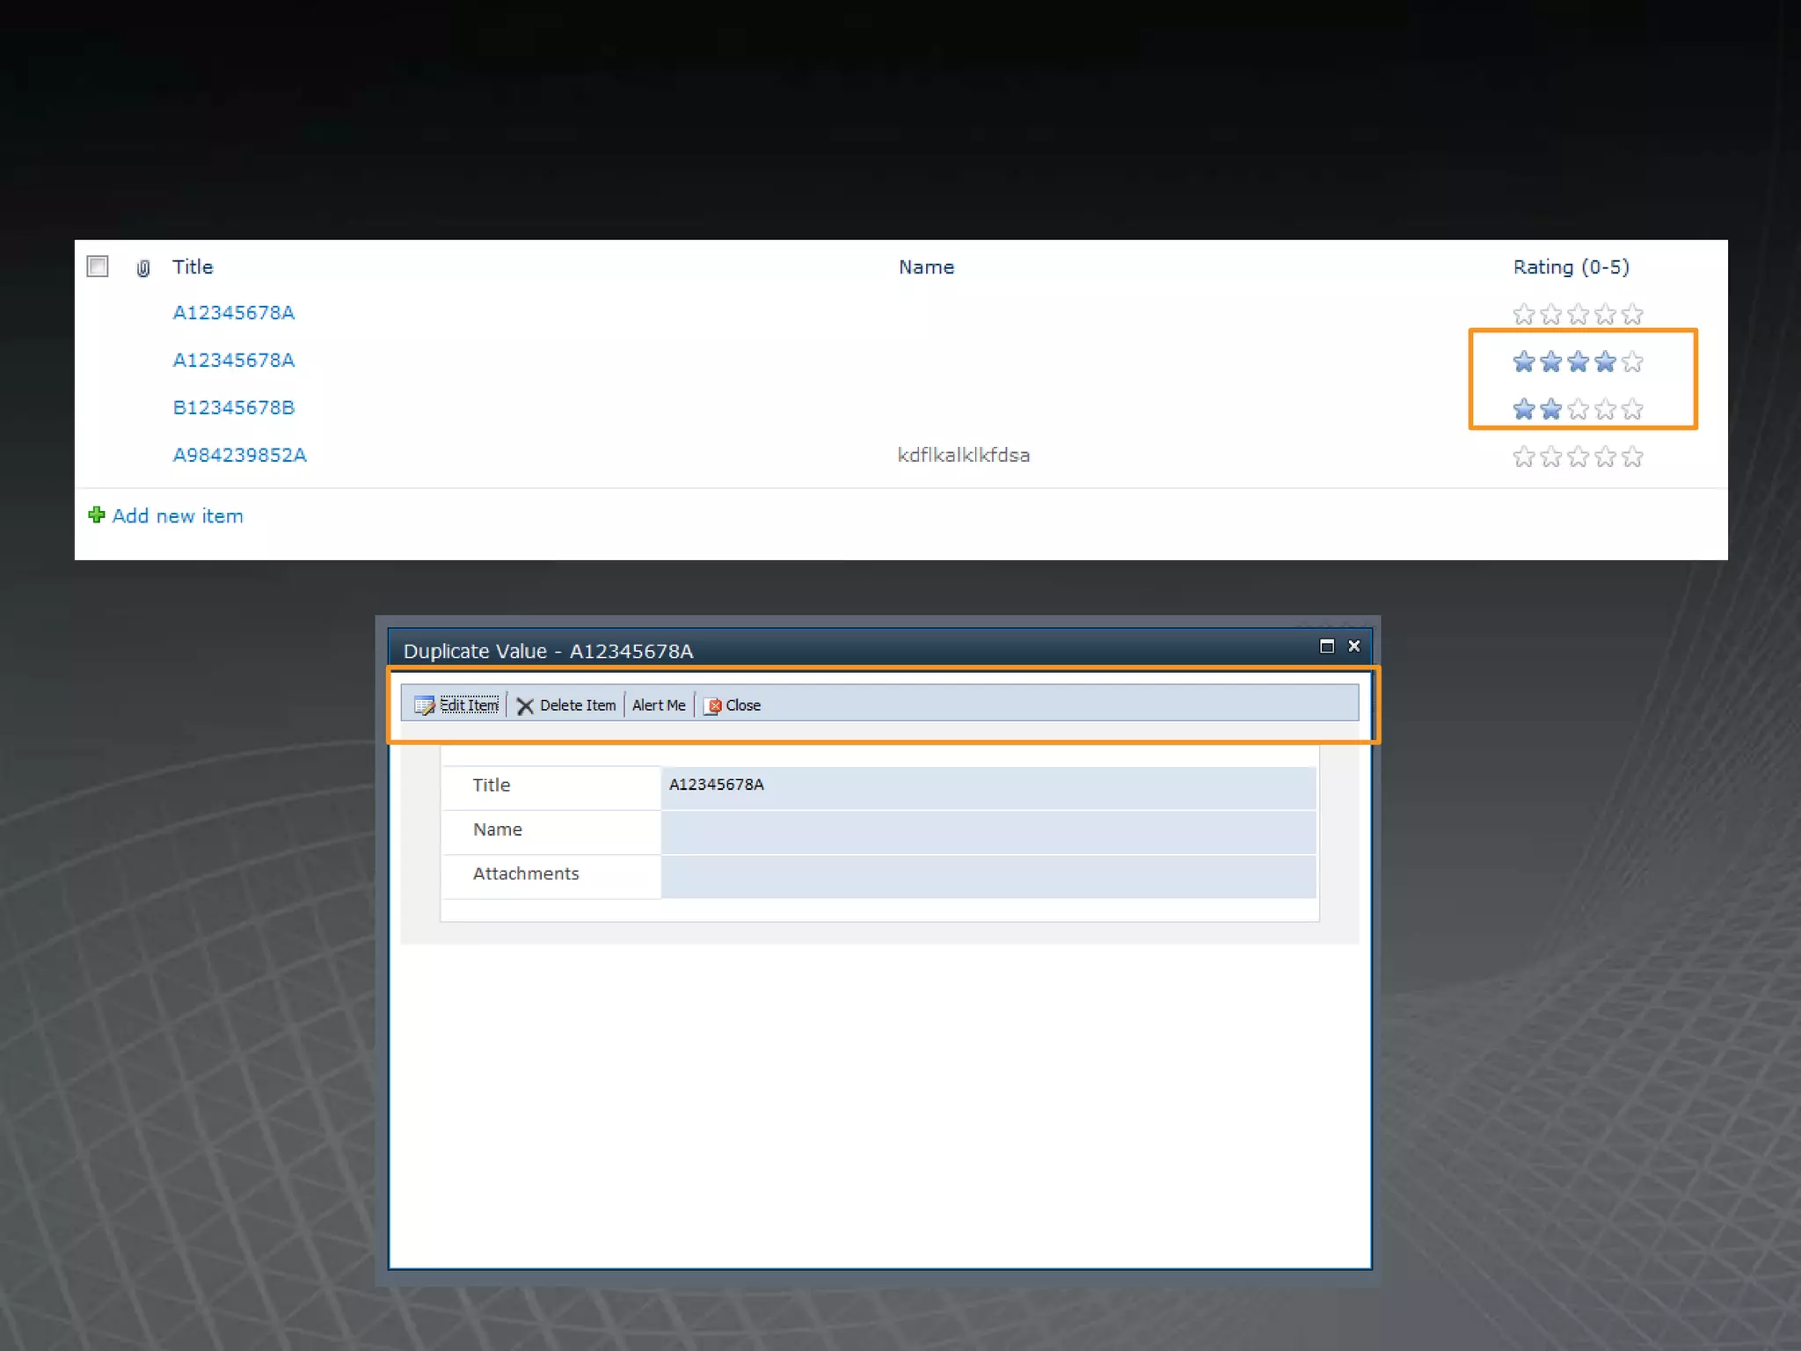Click Alert Me in dialog toolbar
The image size is (1801, 1351).
[659, 705]
